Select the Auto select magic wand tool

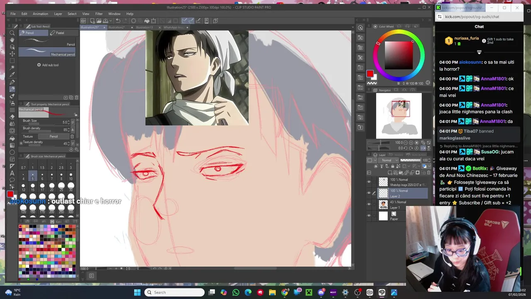pos(12,68)
